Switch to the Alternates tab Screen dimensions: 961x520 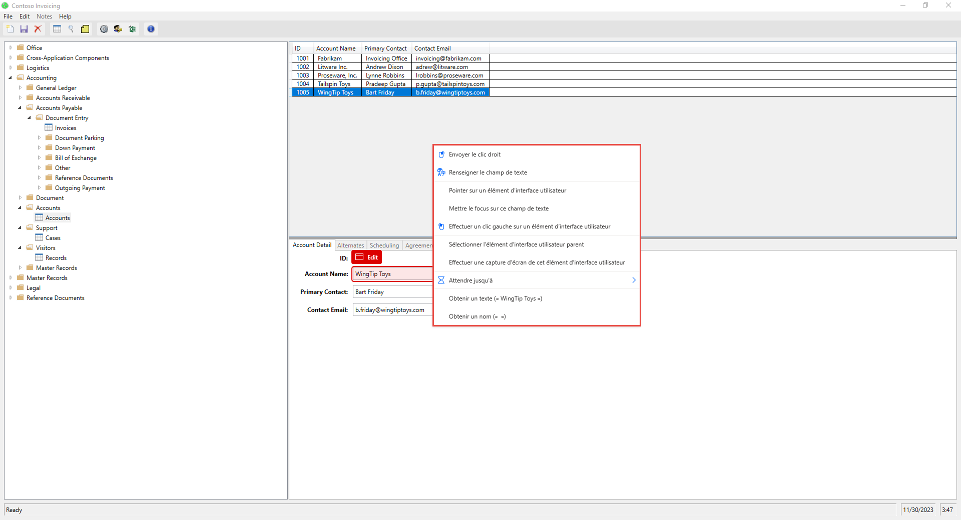[x=350, y=245]
